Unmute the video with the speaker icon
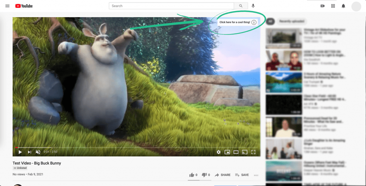The width and height of the screenshot is (366, 186). pos(38,152)
